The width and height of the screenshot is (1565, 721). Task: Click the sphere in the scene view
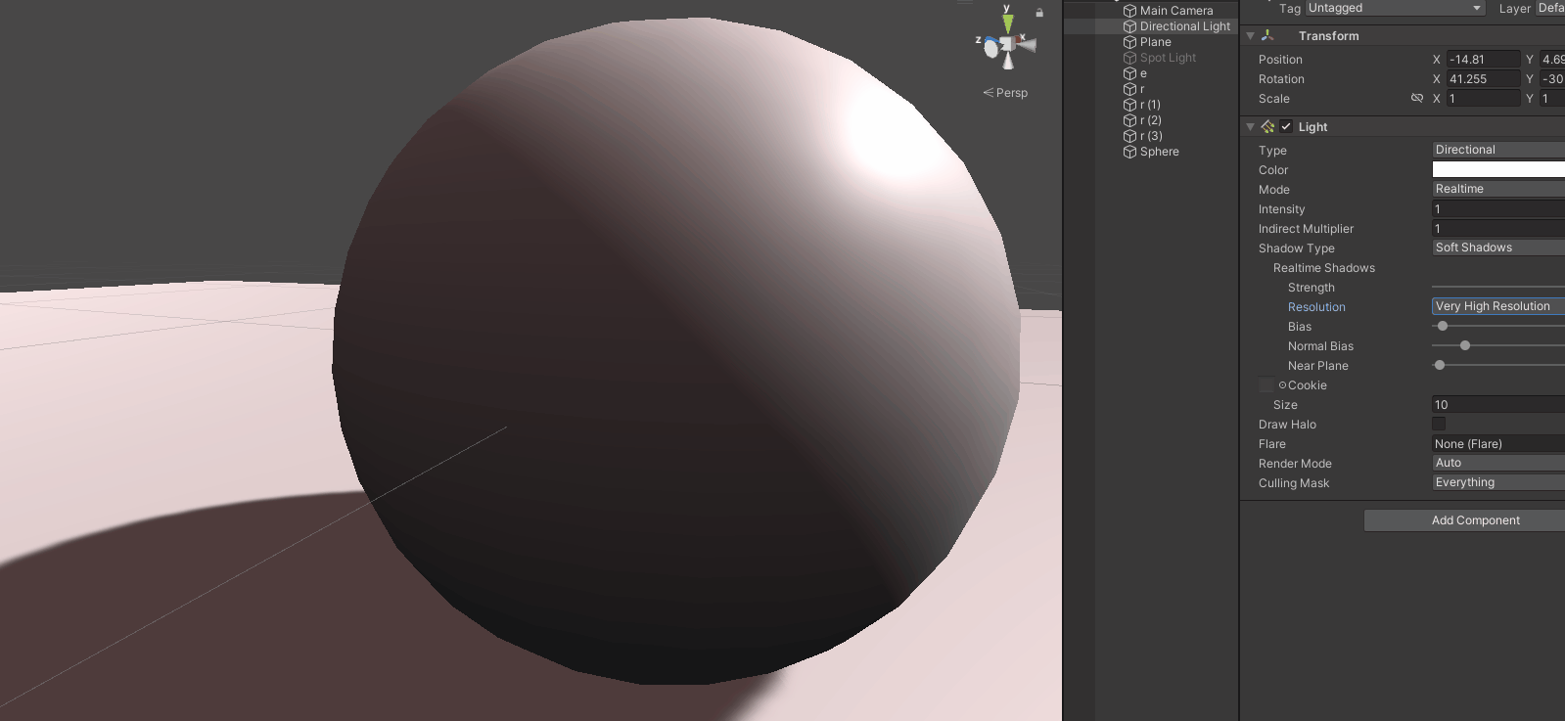677,350
